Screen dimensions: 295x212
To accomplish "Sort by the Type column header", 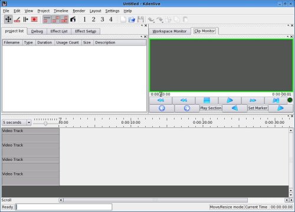I will click(28, 42).
